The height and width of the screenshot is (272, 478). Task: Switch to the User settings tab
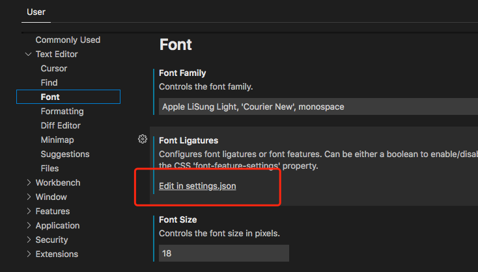pos(36,11)
